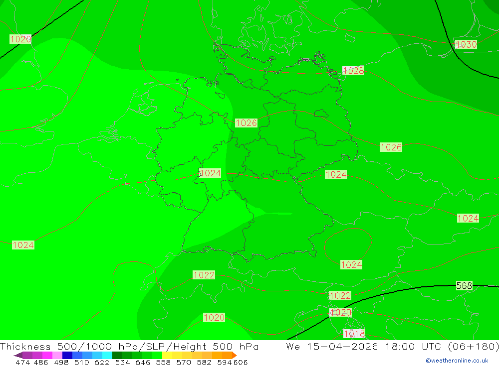Click the 1028 isobar label
This screenshot has height=365, width=499.
tap(353, 71)
